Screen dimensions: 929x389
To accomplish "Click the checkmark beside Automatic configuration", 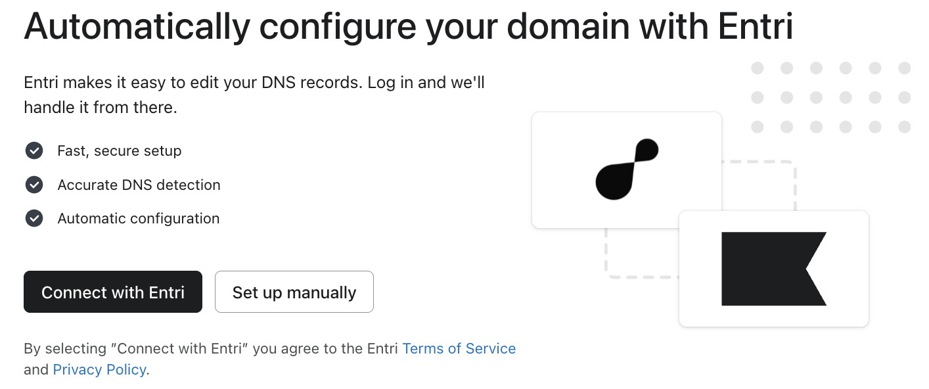I will (x=34, y=218).
